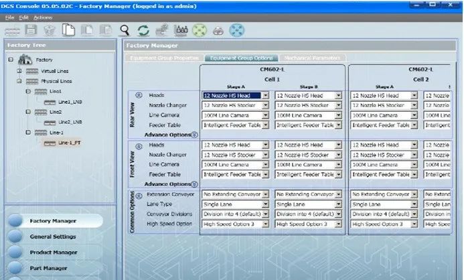Open Lane Type dropdown, Cell 1 Stage A
464x280 pixels.
[x=265, y=204]
